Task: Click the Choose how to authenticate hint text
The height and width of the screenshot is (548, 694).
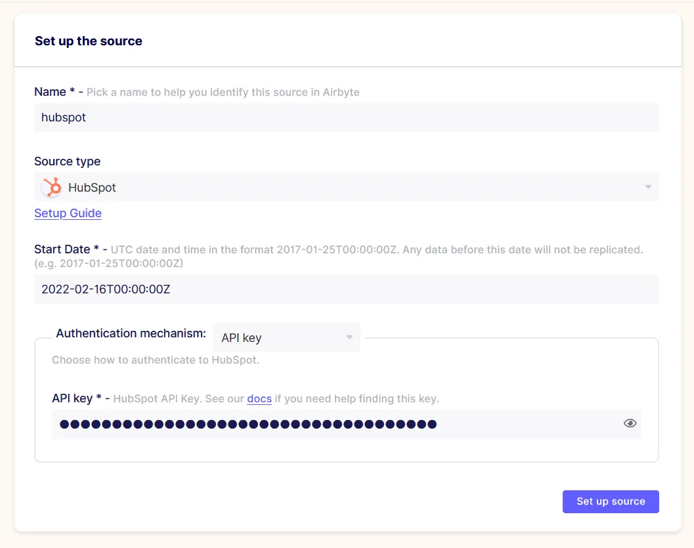Action: pos(156,360)
